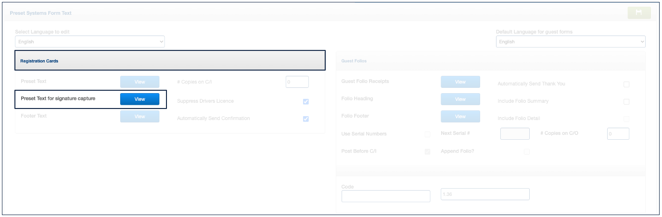Click the save icon button at top right
The image size is (662, 217).
[639, 13]
